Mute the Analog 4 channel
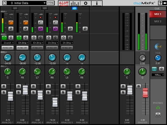 tap(48, 86)
